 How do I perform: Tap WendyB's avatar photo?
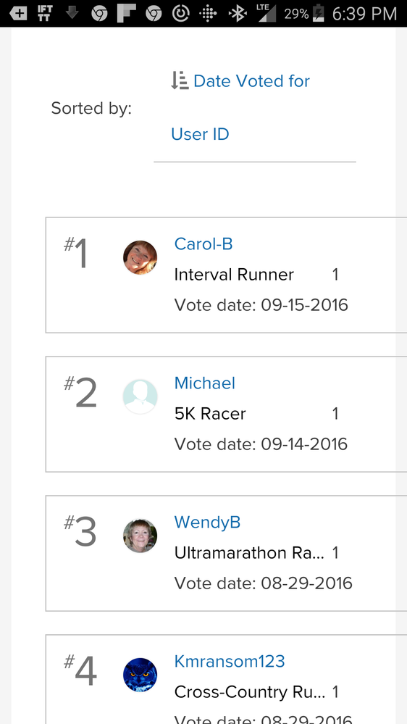[x=140, y=536]
